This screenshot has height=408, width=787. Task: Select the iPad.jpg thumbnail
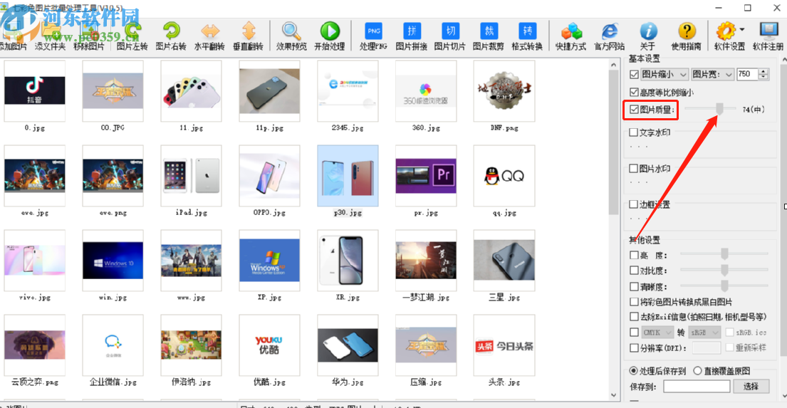[191, 176]
